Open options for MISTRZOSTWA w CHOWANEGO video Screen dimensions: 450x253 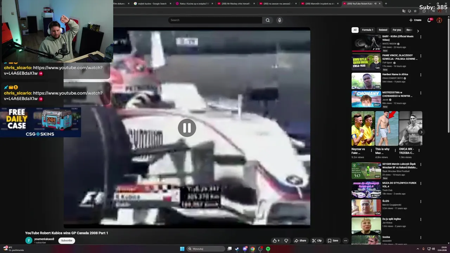point(420,93)
